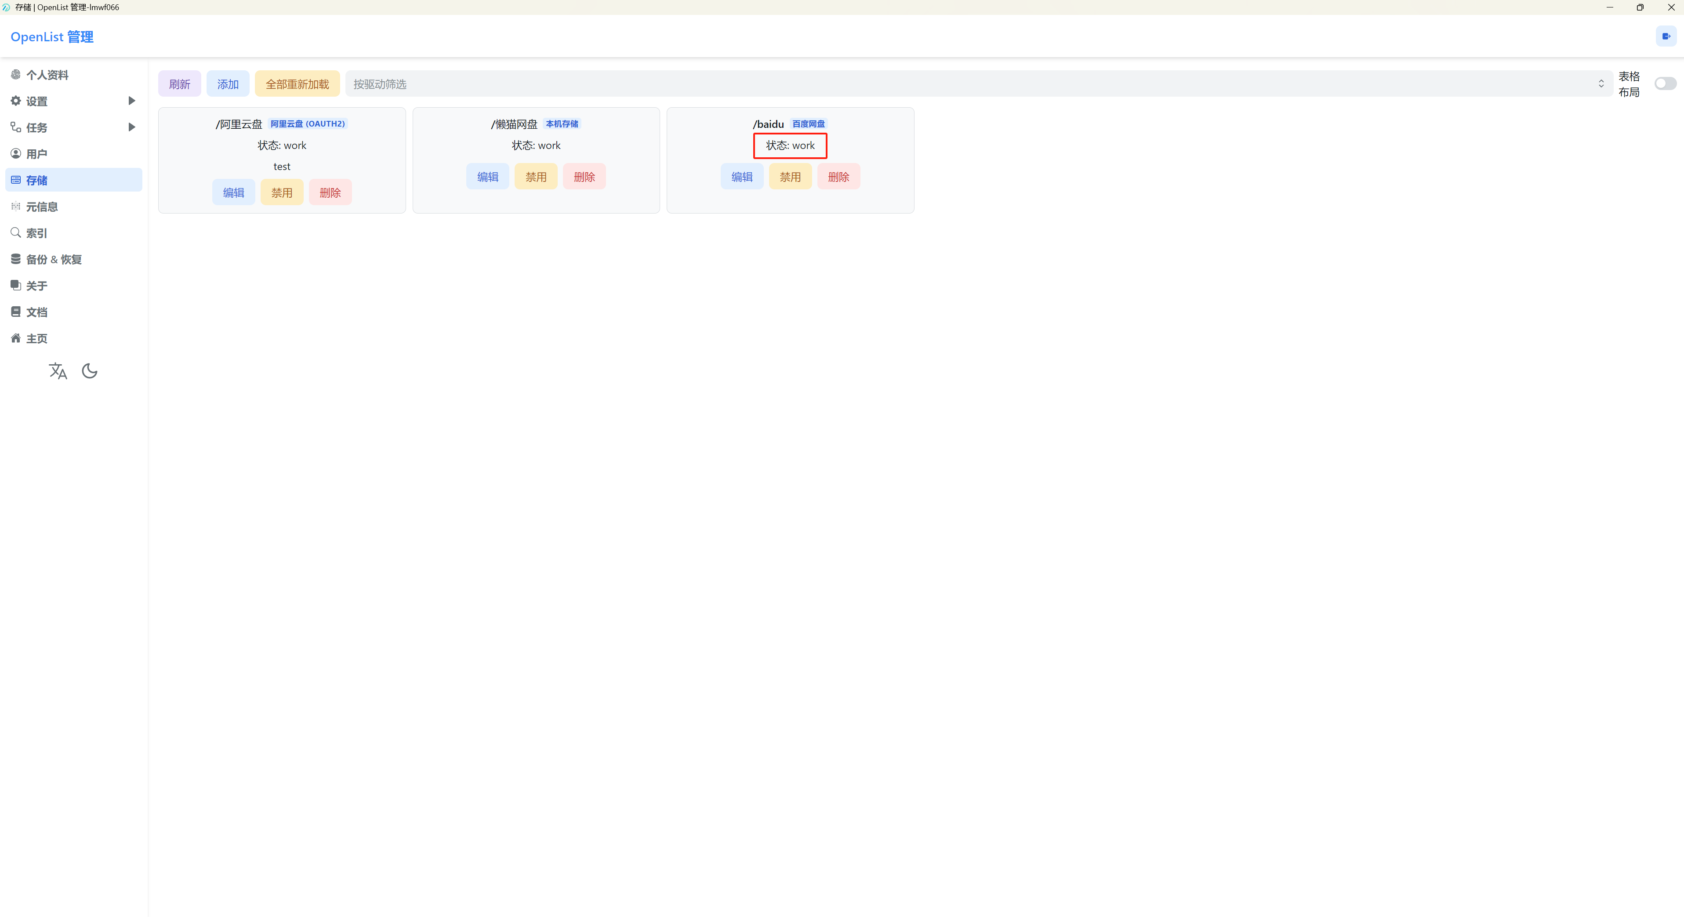Click the 百度网盘 driver tag
Screen dimensions: 1684x917
[809, 123]
